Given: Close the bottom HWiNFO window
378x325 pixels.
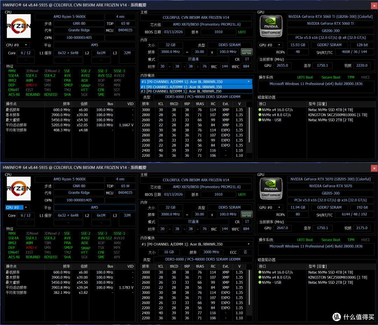Looking at the screenshot, I should pyautogui.click(x=374, y=168).
